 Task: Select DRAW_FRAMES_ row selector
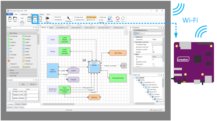coord(10,99)
